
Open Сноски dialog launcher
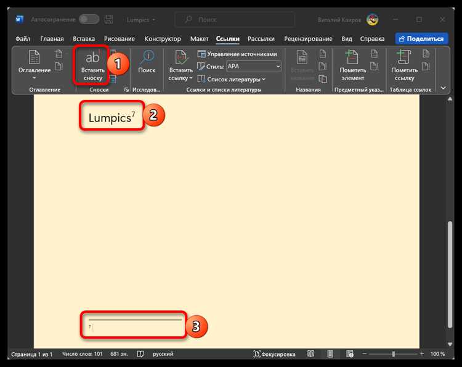[126, 89]
